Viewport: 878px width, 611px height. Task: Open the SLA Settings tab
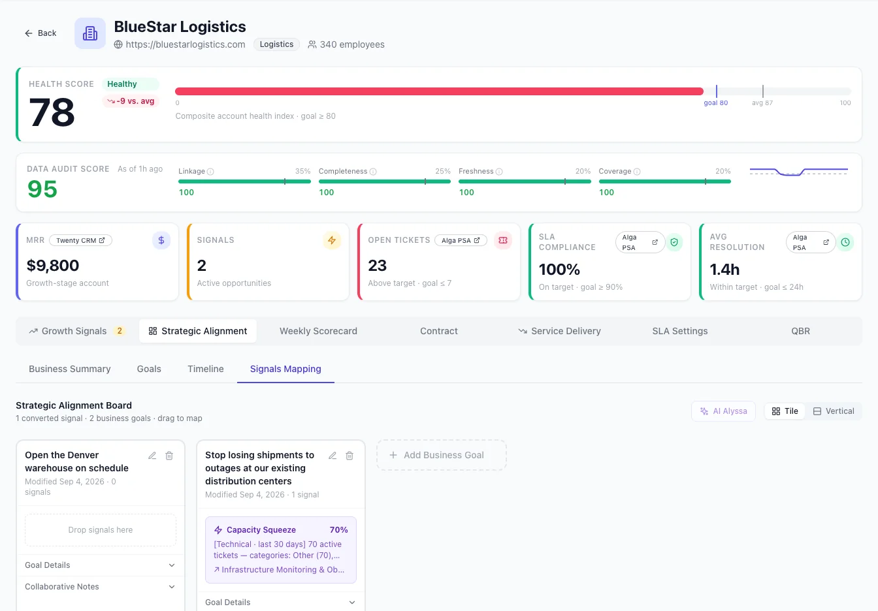[680, 331]
